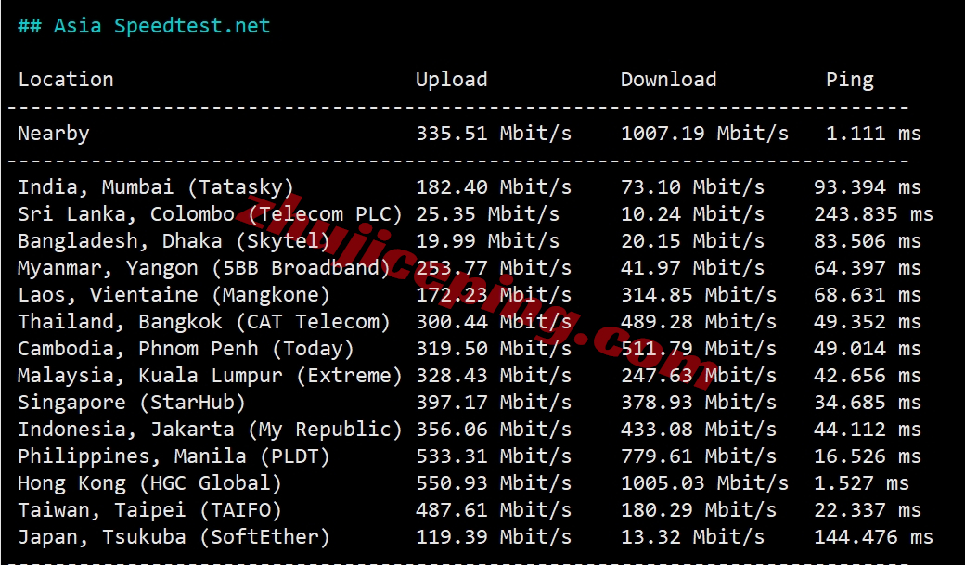Select India download value 73.10 Mbit/s
The height and width of the screenshot is (565, 965).
(x=692, y=187)
